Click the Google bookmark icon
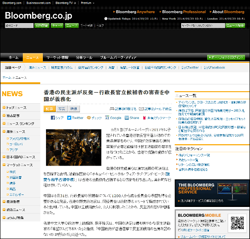250x239 pixels. pyautogui.click(x=107, y=118)
